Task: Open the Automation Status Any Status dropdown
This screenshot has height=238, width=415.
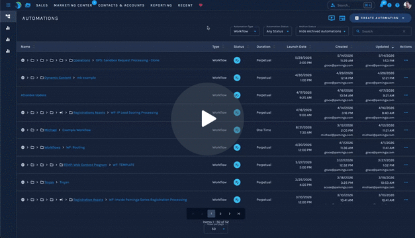Action: (x=277, y=31)
